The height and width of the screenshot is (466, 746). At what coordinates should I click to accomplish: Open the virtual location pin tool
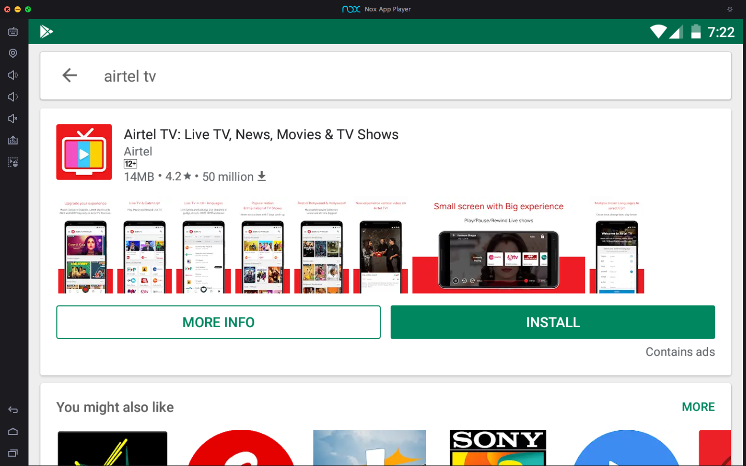click(13, 53)
